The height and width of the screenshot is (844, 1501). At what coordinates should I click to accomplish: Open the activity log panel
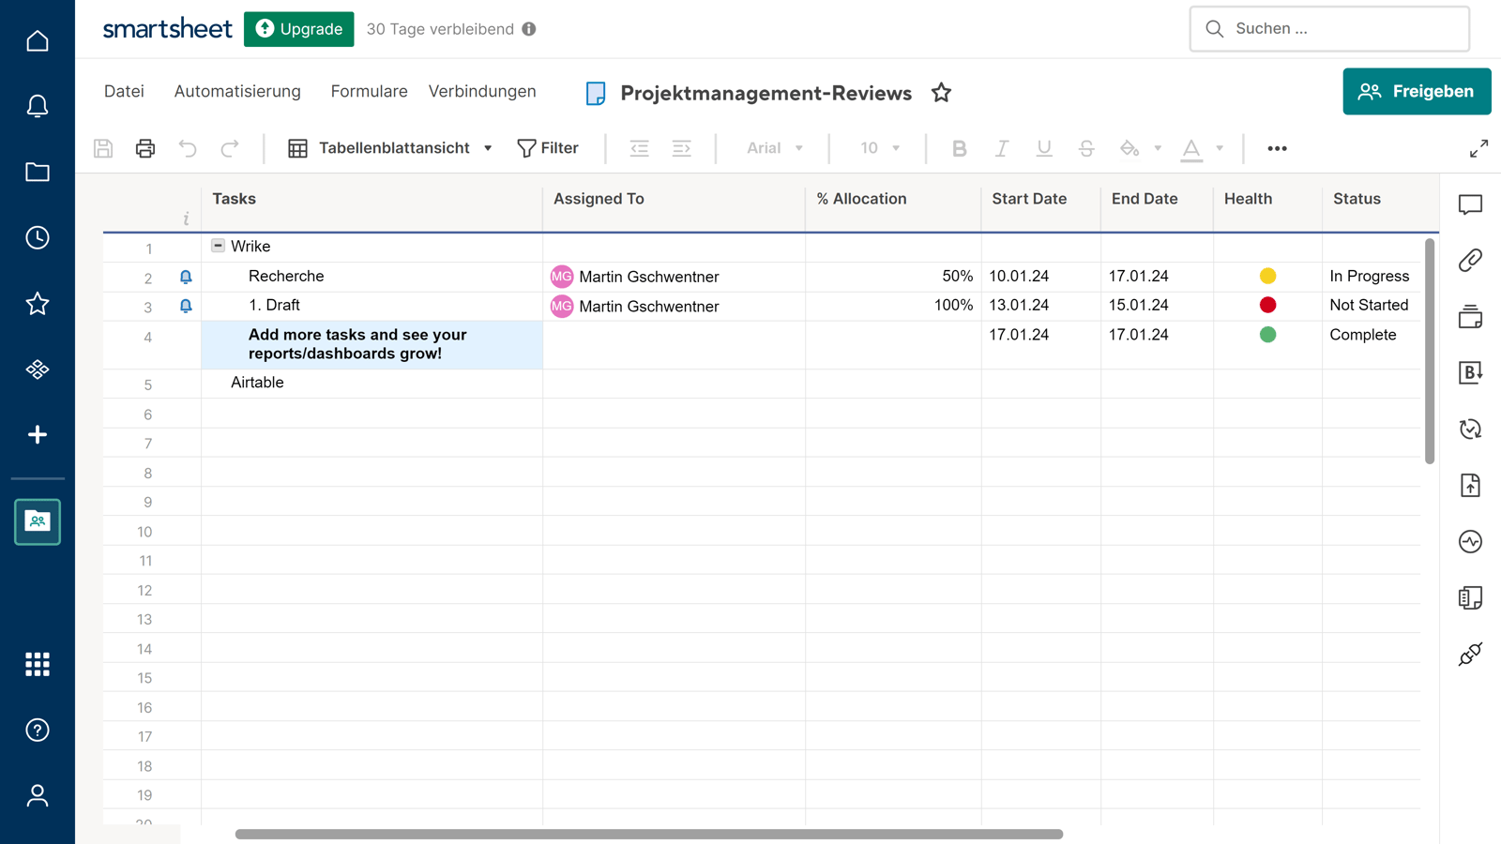(1470, 542)
